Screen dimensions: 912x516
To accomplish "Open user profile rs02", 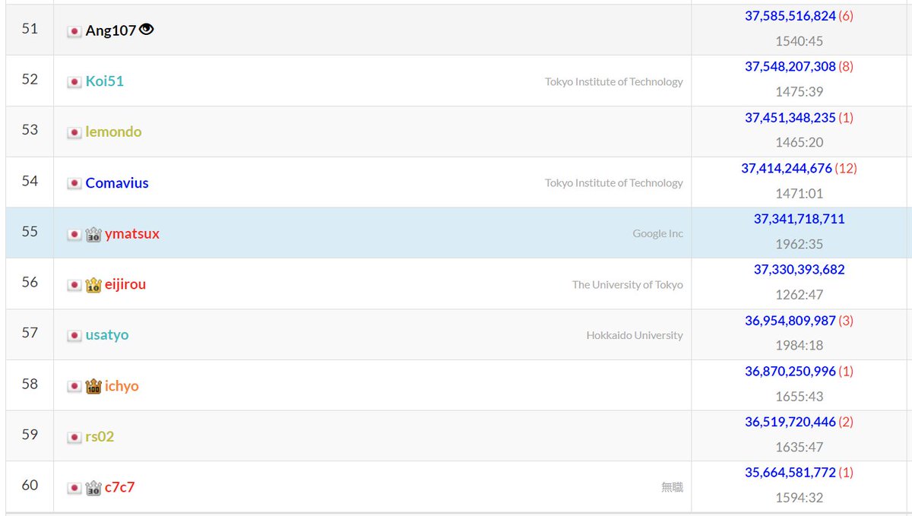I will 100,437.
